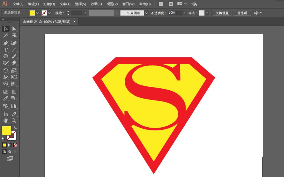
Task: Open the 编辑(E) menu
Action: [34, 4]
